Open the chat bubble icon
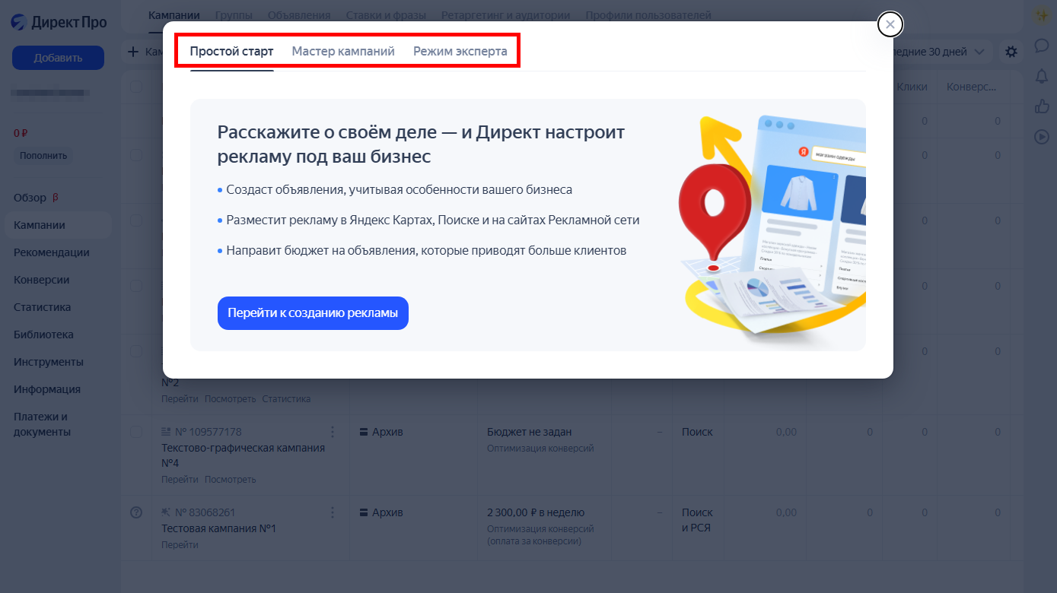Image resolution: width=1057 pixels, height=593 pixels. [1041, 46]
